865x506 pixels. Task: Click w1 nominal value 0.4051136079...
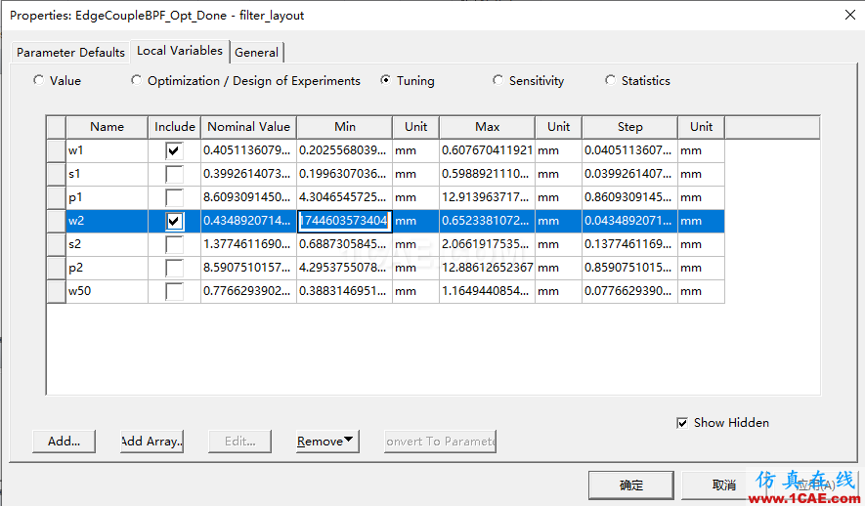[249, 150]
